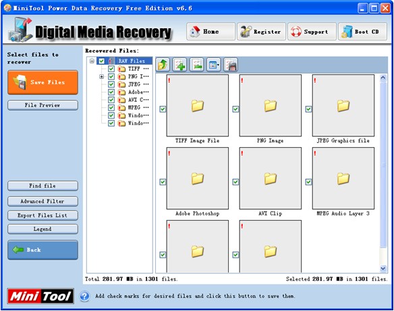Screen dimensions: 394x311
Task: Uncheck the TIFF folder checkbox in tree
Action: (x=111, y=69)
